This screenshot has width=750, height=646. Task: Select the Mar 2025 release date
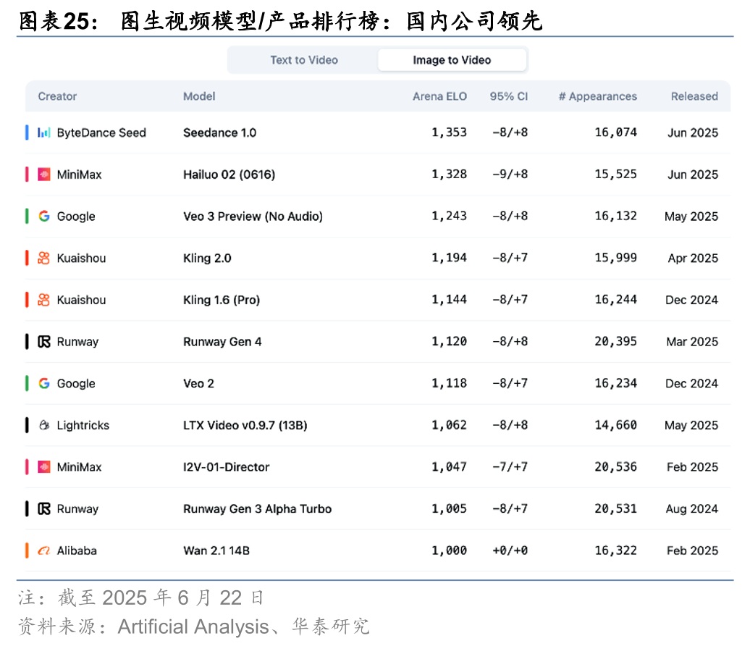tap(692, 342)
